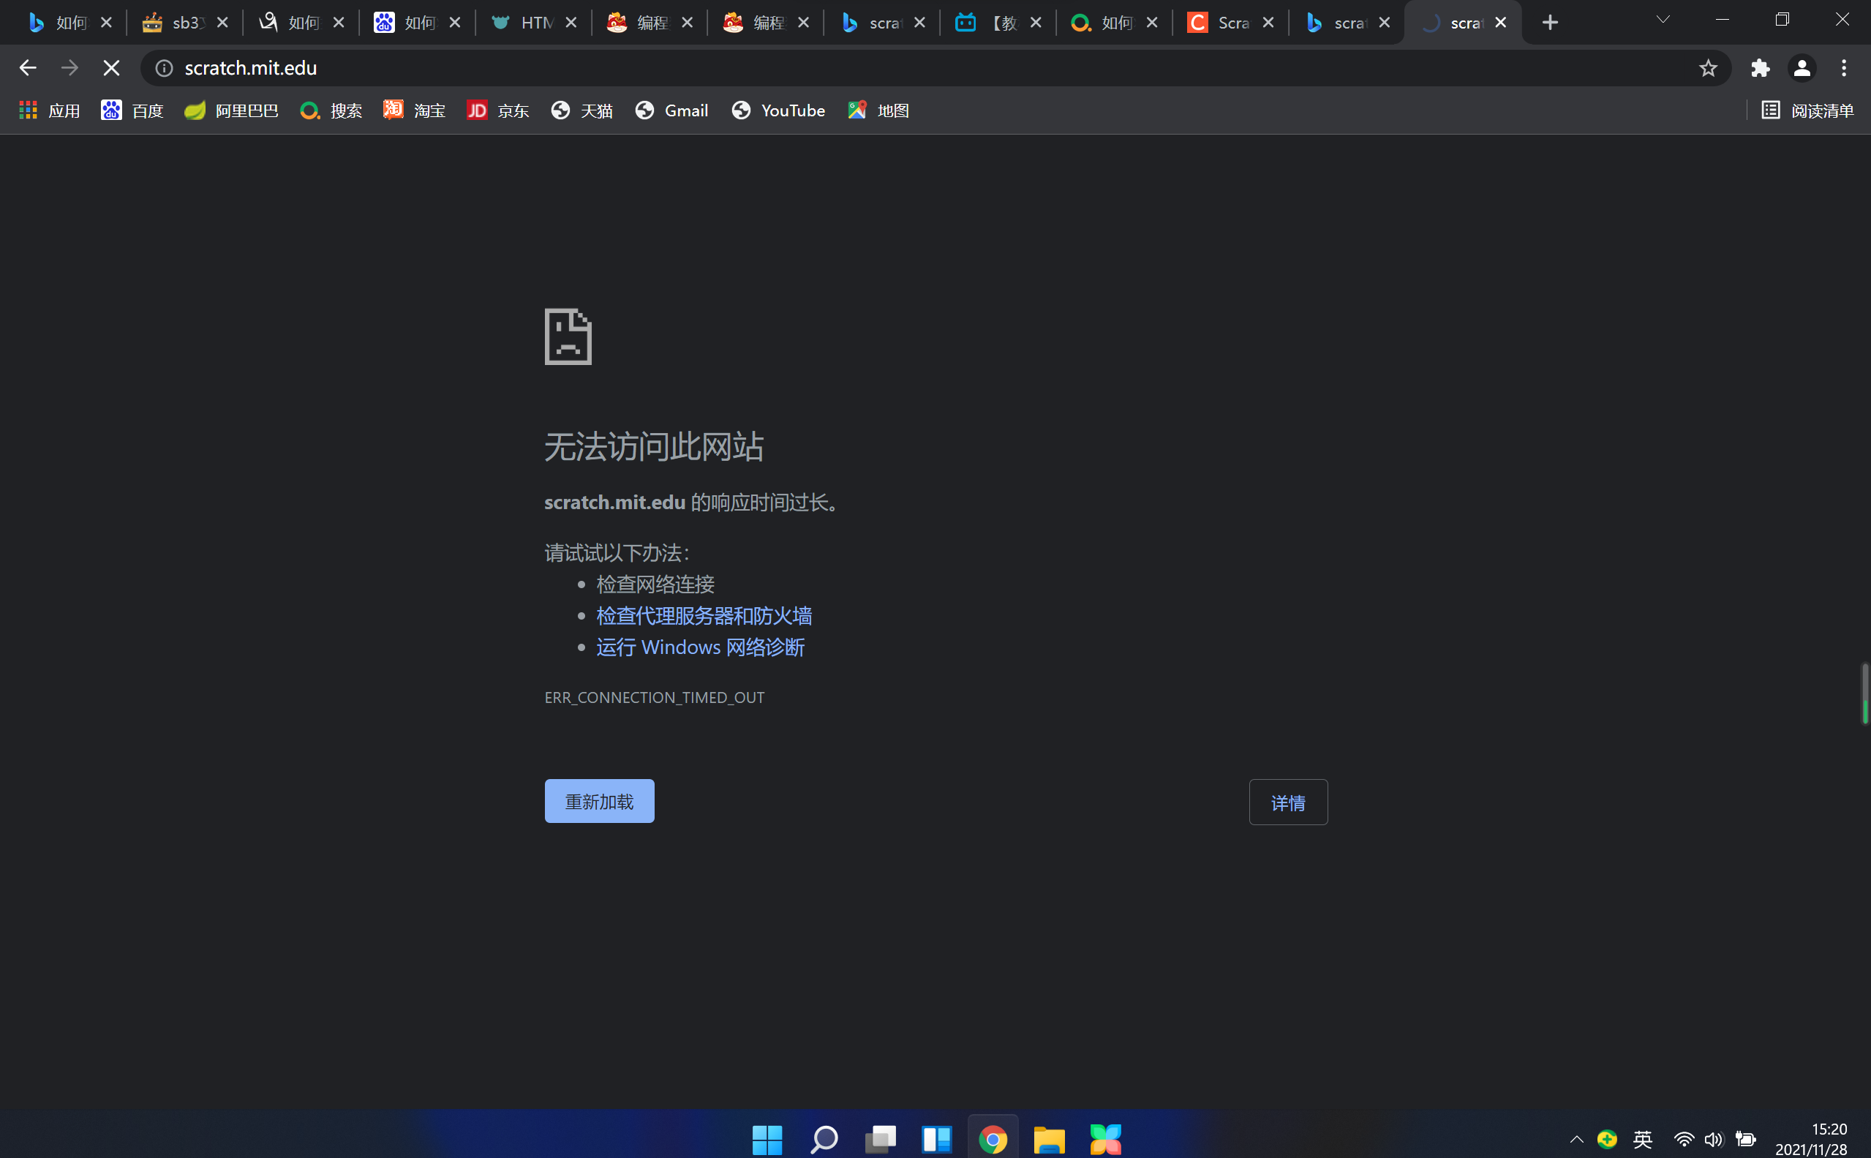
Task: Bookmark this page with the star icon
Action: click(x=1708, y=68)
